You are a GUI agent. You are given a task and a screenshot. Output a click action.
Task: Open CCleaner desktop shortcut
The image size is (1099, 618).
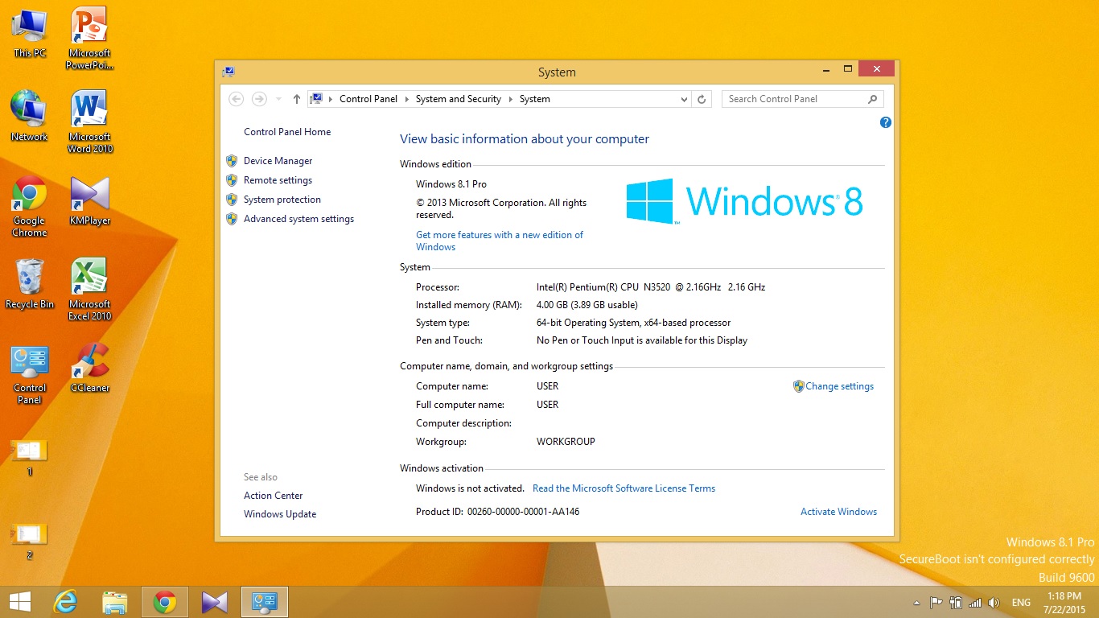89,368
